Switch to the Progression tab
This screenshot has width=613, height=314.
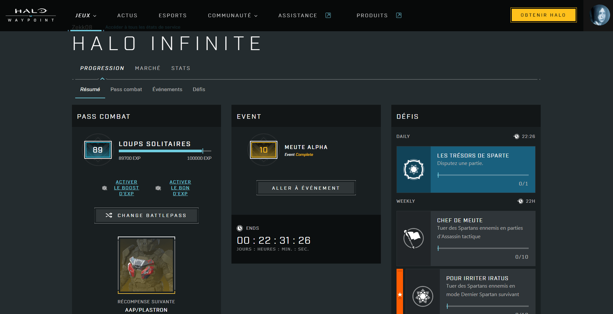click(x=102, y=68)
